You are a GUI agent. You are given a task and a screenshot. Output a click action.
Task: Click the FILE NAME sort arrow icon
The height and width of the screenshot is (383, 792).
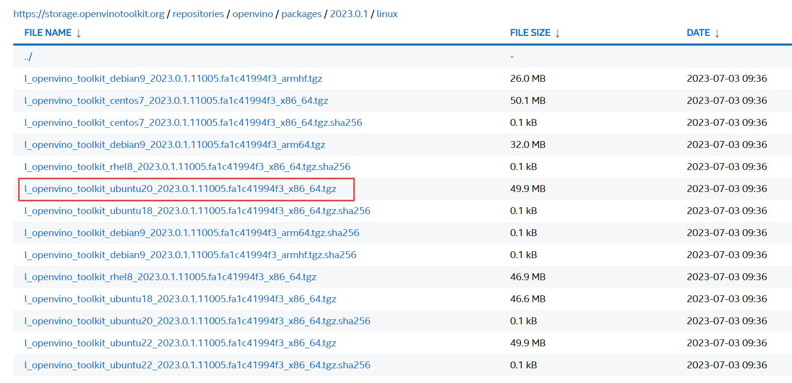[x=79, y=33]
